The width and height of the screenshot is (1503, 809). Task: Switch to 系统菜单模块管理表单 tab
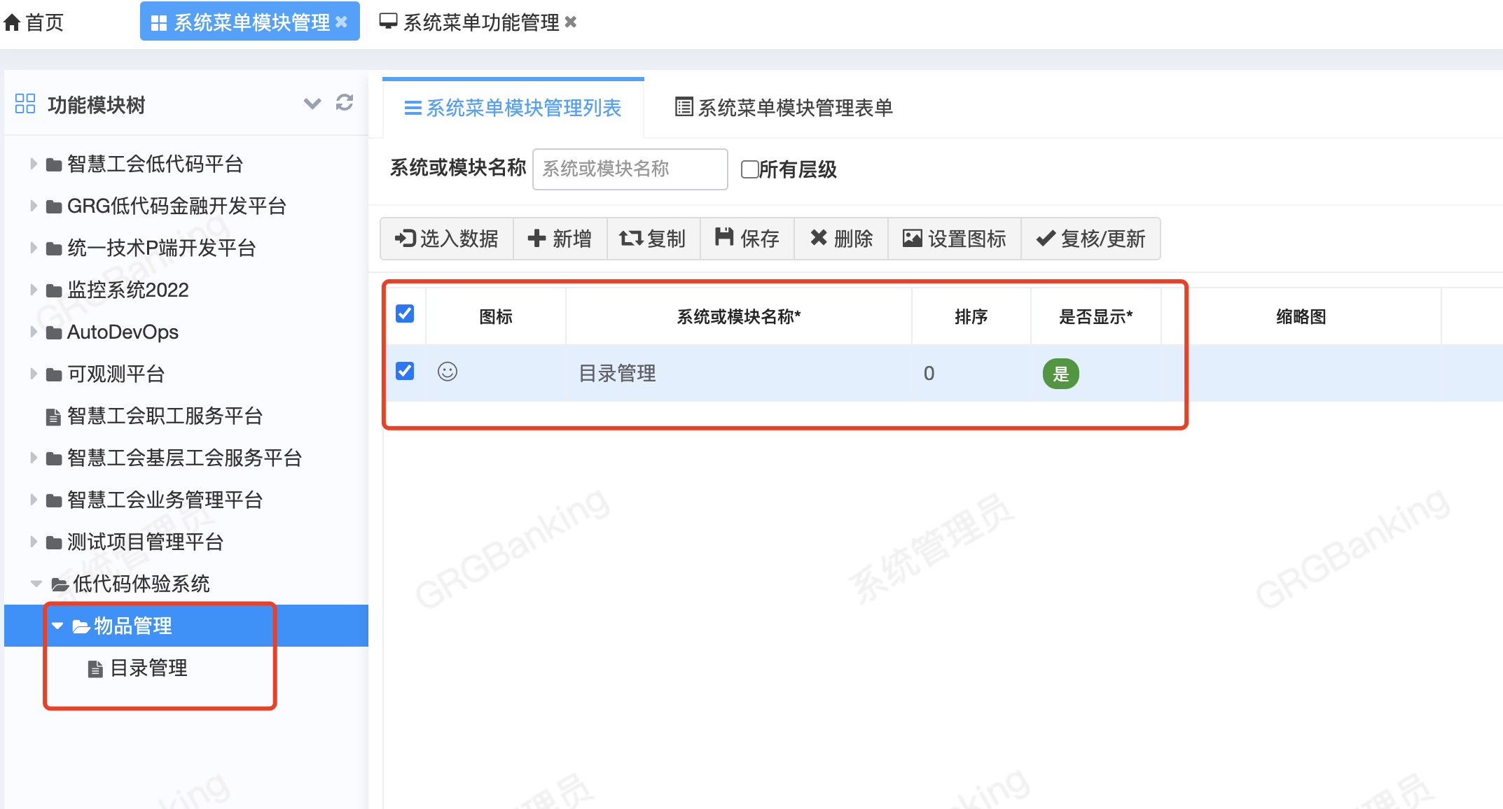784,108
